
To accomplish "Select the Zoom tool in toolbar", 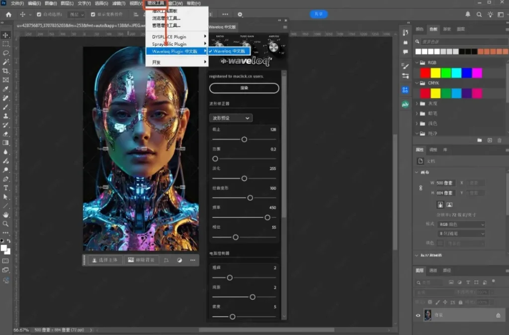I will (x=5, y=224).
